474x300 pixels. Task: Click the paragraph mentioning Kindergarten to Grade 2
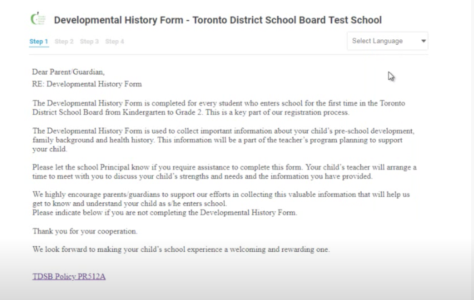219,108
